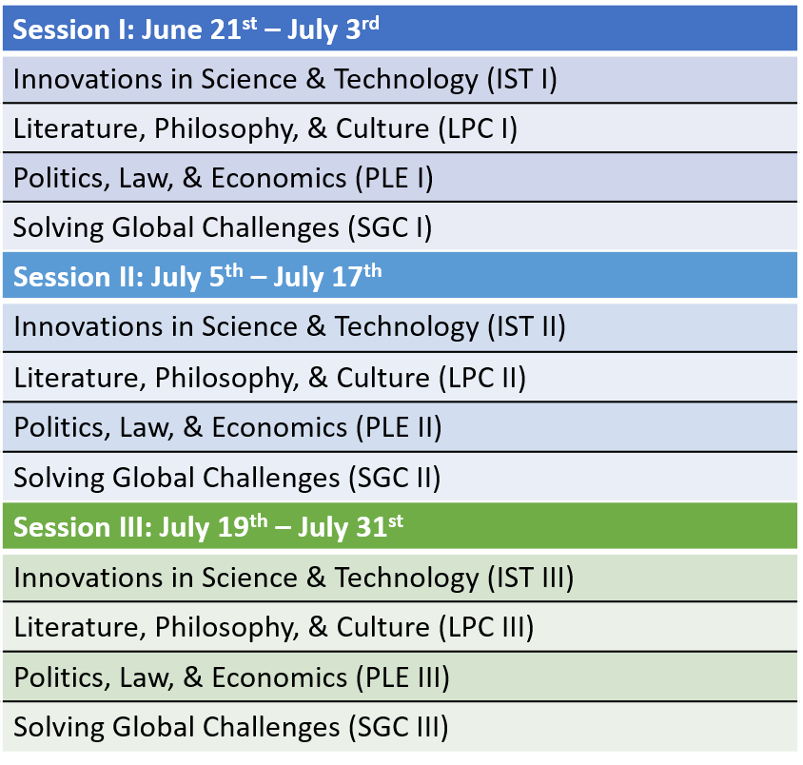Select Solving Global Challenges (SGC II)

tap(227, 477)
